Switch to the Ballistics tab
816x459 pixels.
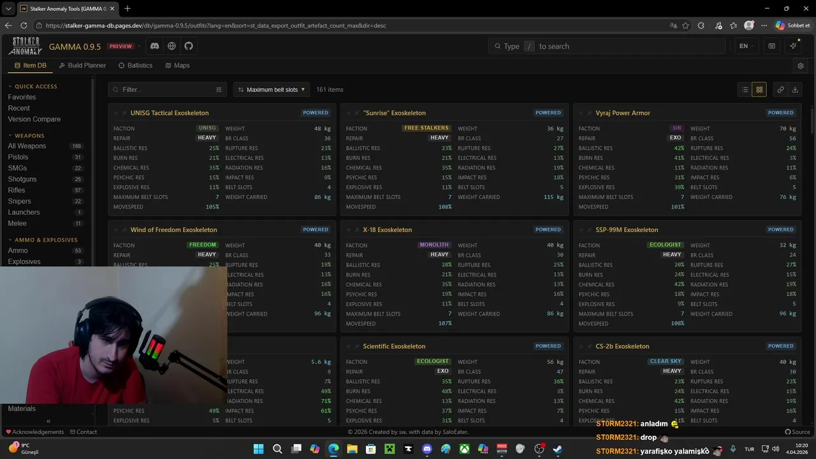135,66
